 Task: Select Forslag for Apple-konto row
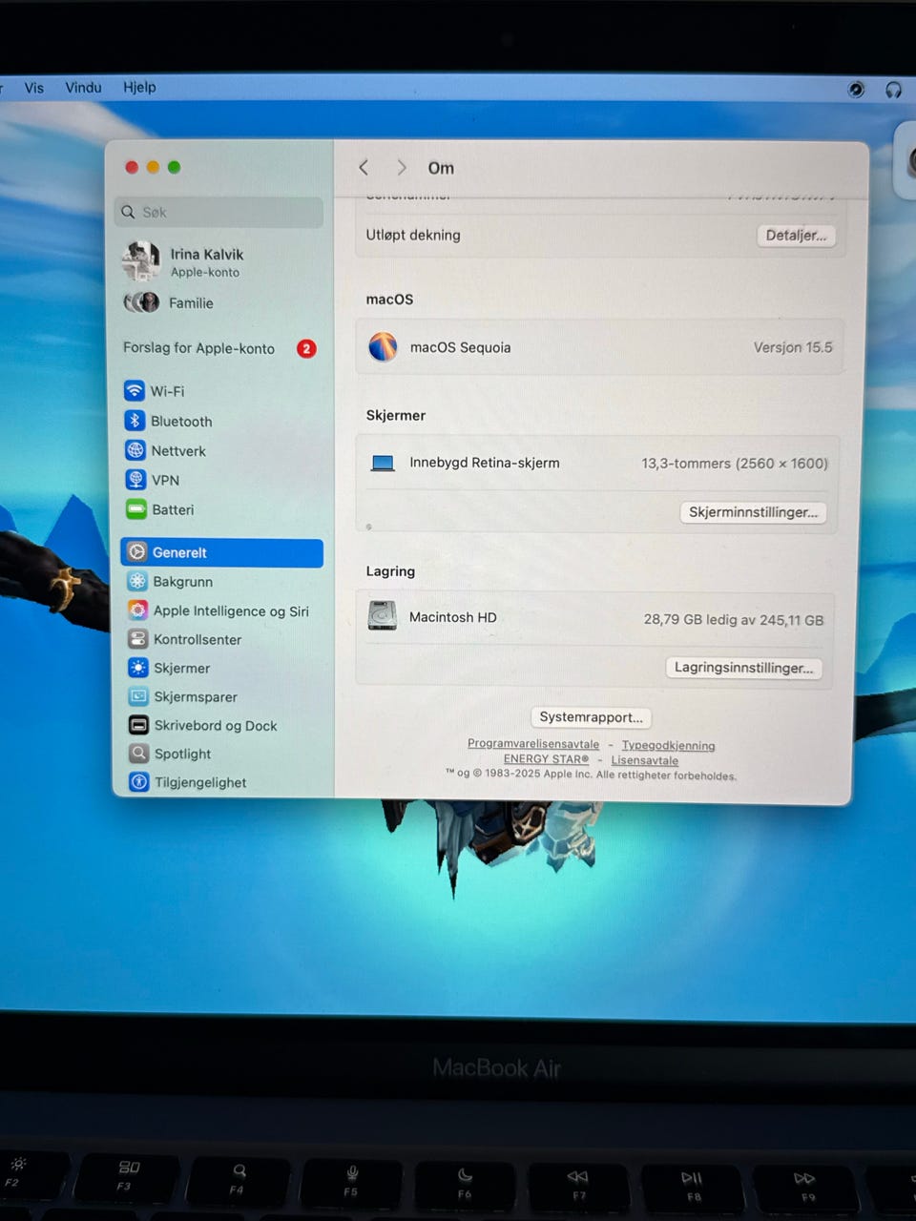219,348
